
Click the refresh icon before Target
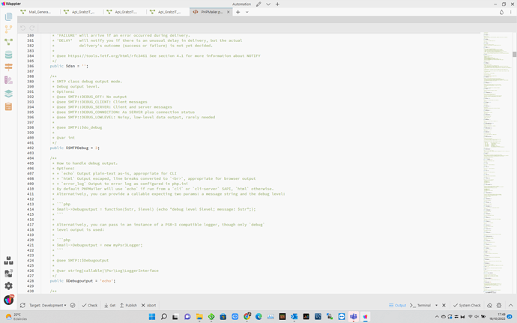coord(22,305)
